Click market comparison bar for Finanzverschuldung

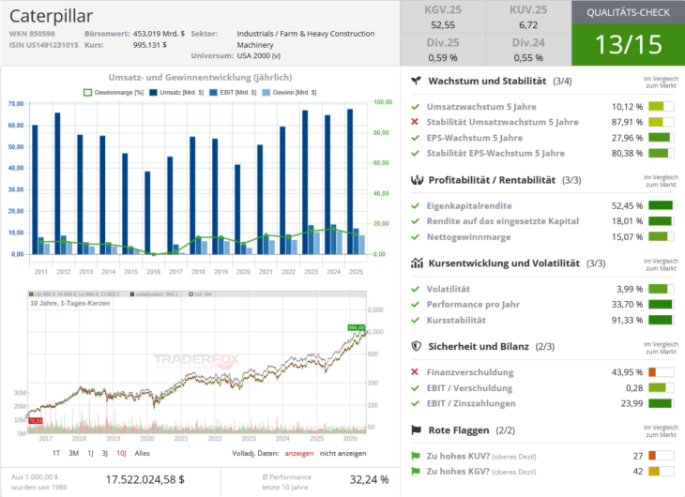coord(661,372)
